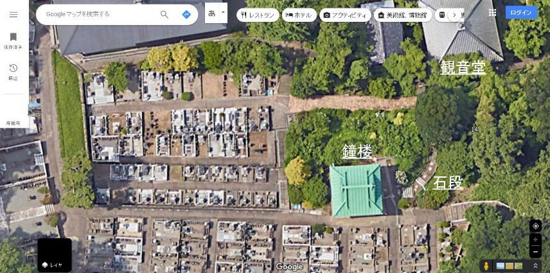The width and height of the screenshot is (550, 273).
Task: Toggle the レイヤ map layer view
Action: [x=55, y=255]
